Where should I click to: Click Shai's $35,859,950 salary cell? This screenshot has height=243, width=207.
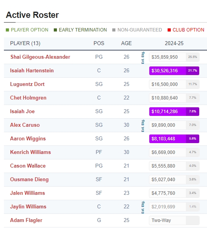click(x=174, y=57)
